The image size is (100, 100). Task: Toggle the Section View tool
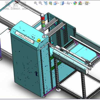click(x=50, y=3)
